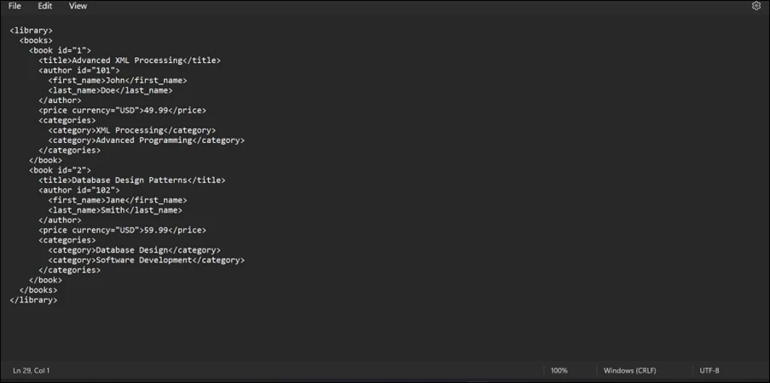Click the title text Advanced XML Processing
770x383 pixels.
pyautogui.click(x=127, y=60)
